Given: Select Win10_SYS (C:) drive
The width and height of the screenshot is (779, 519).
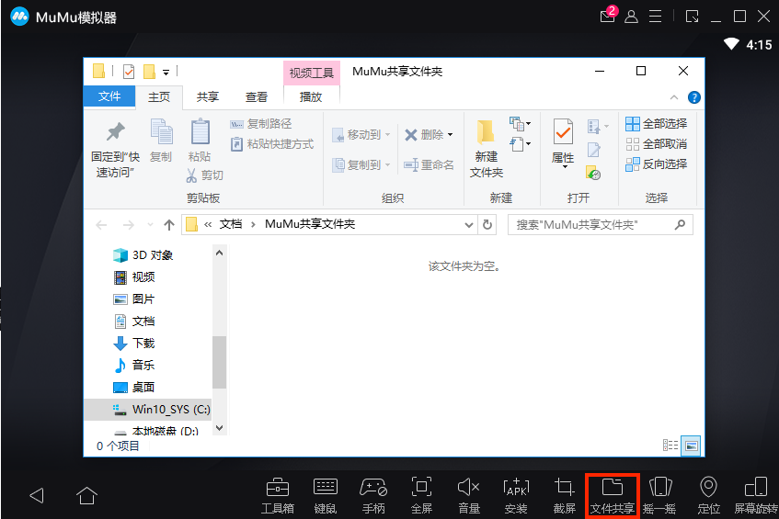Looking at the screenshot, I should 148,410.
